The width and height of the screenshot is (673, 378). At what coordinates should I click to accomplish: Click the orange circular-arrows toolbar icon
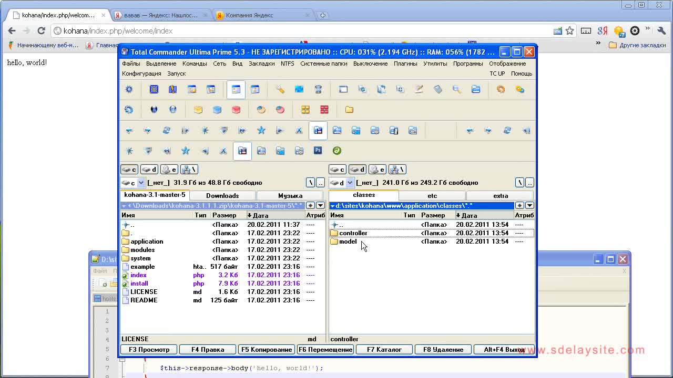[x=501, y=90]
